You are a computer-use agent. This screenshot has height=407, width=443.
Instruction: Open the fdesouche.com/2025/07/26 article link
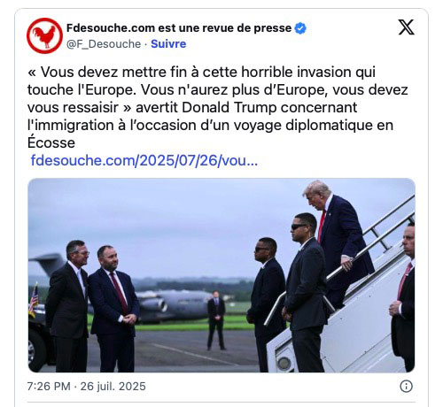tap(144, 161)
